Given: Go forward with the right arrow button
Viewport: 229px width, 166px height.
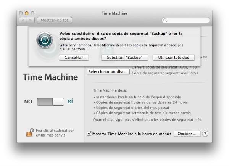Looking at the screenshot, I should pos(31,20).
